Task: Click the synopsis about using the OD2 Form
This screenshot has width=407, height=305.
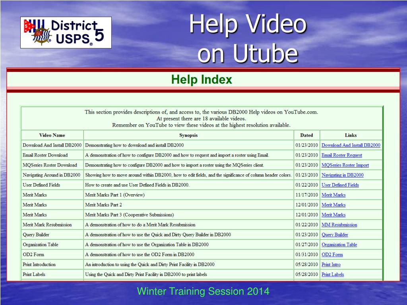Action: coord(140,255)
